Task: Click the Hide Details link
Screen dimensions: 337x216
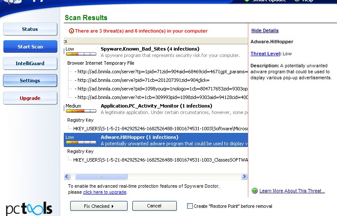Action: [x=265, y=30]
